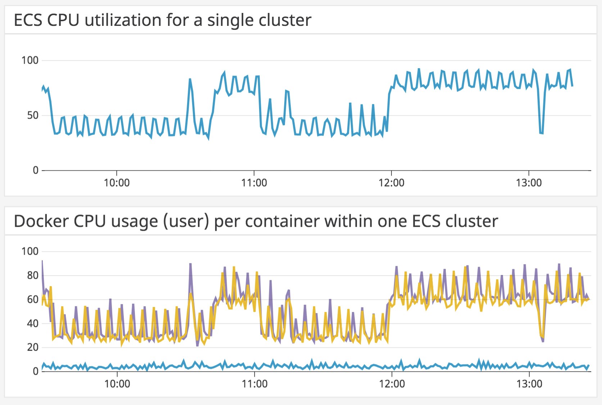Screen dimensions: 602x405
Task: Click the 60 y-axis label on Docker chart
Action: 33,299
